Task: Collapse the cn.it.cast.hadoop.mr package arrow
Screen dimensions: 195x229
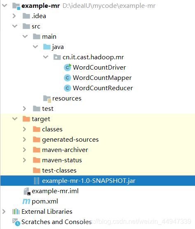Action: [46, 57]
